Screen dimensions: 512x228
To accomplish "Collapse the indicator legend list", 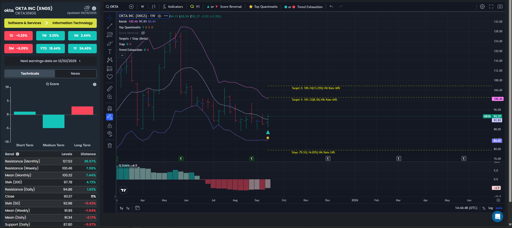I will click(x=122, y=56).
